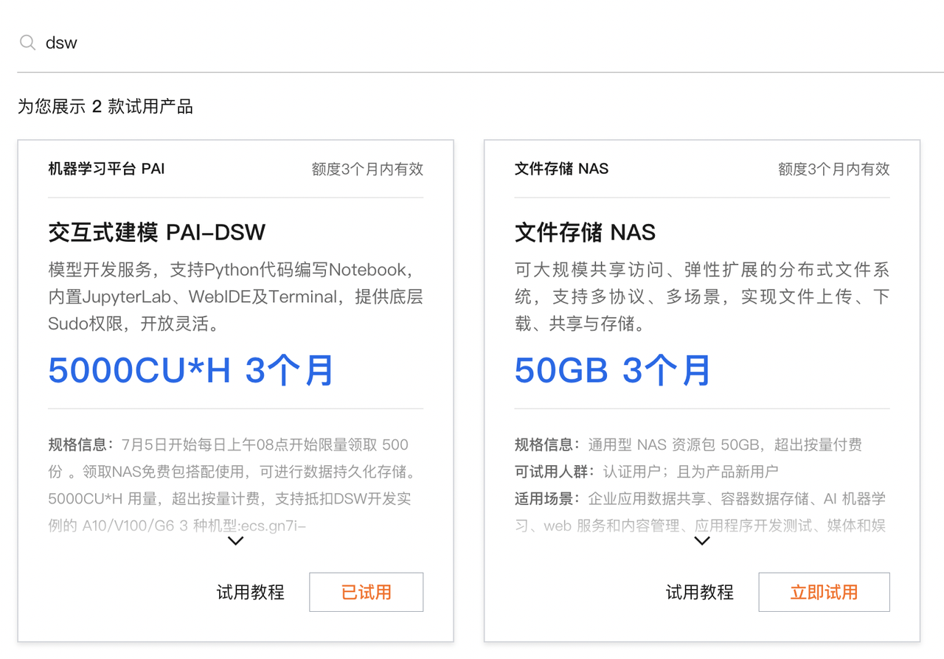Image resolution: width=944 pixels, height=659 pixels.
Task: Open 试用教程 link in PAI-DSW card
Action: tap(250, 593)
